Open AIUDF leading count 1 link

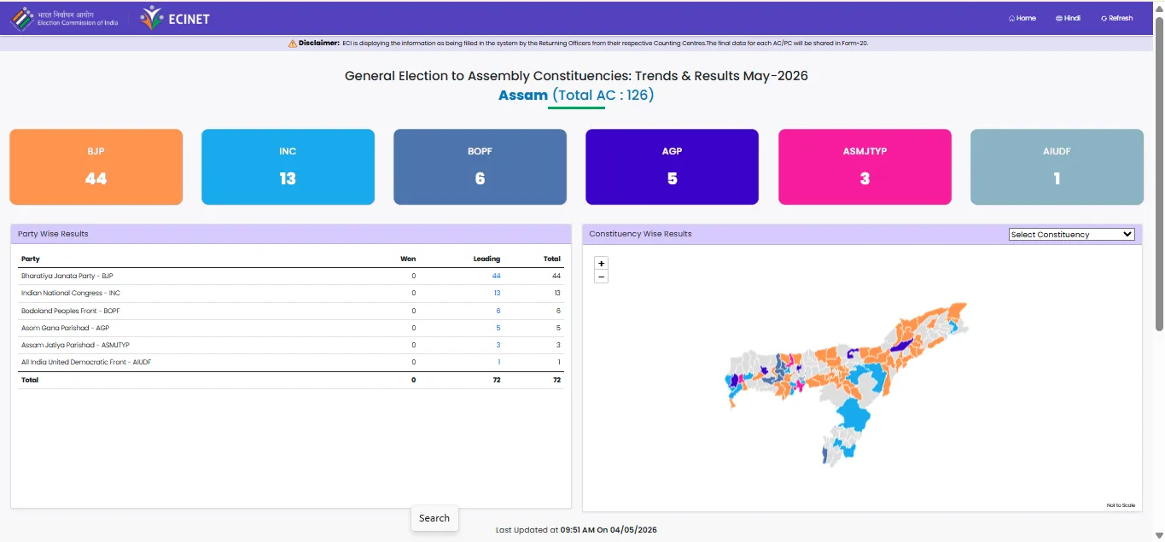pyautogui.click(x=499, y=362)
